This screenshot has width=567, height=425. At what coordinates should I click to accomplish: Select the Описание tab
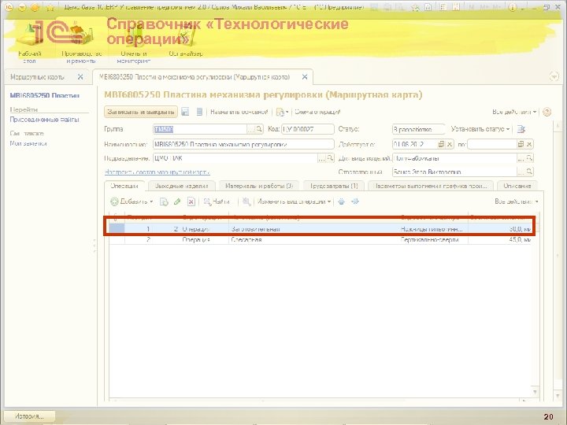click(x=517, y=186)
